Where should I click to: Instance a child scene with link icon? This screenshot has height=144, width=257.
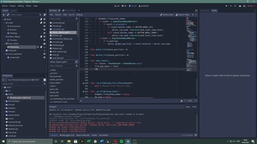click(8, 15)
